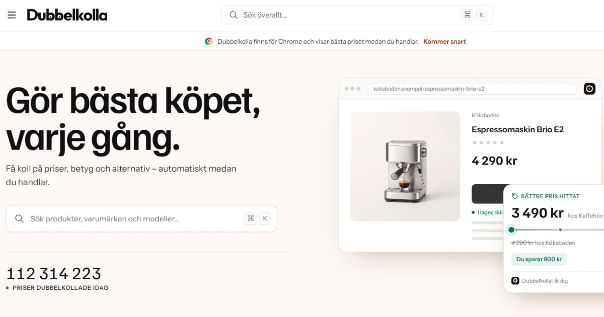Viewport: 604px width, 317px height.
Task: Click the "Dubbelkollat åt dig" logo icon
Action: point(515,281)
